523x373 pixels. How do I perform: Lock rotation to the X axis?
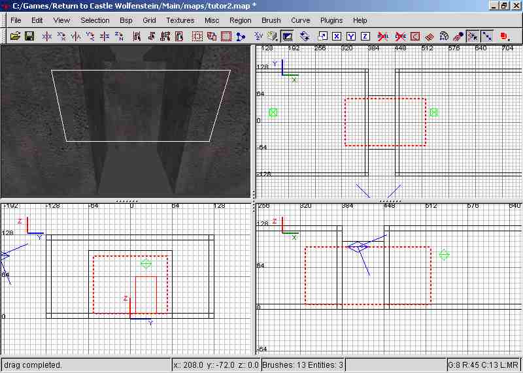pyautogui.click(x=337, y=36)
